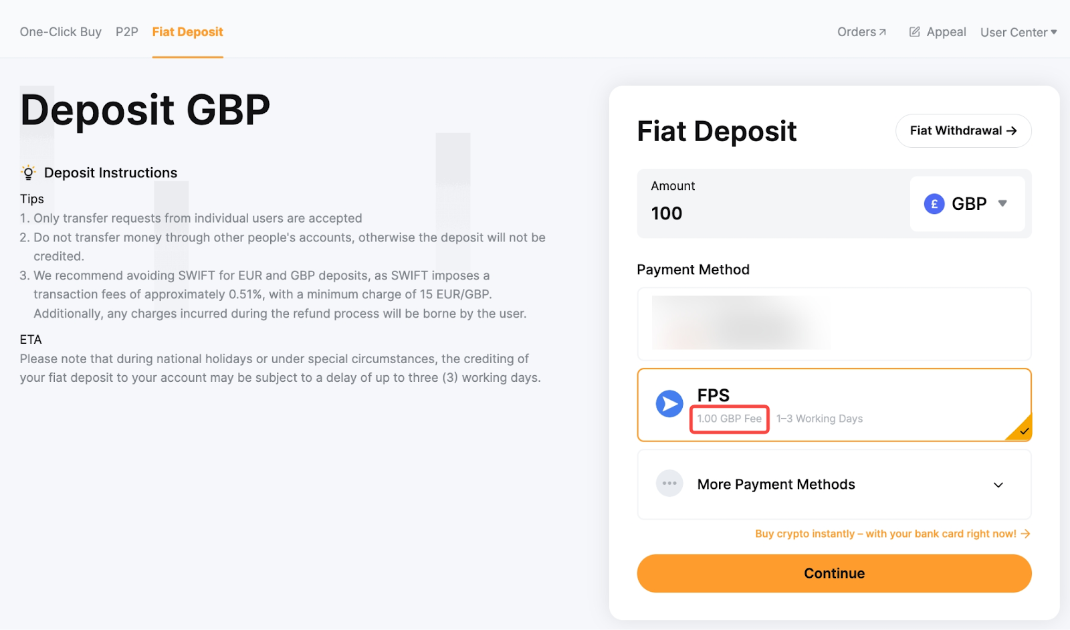Click the three-dots More Payment Methods icon
The image size is (1070, 630).
[669, 484]
